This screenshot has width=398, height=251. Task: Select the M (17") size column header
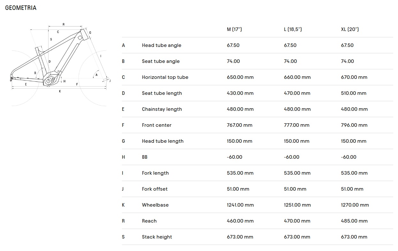[234, 29]
